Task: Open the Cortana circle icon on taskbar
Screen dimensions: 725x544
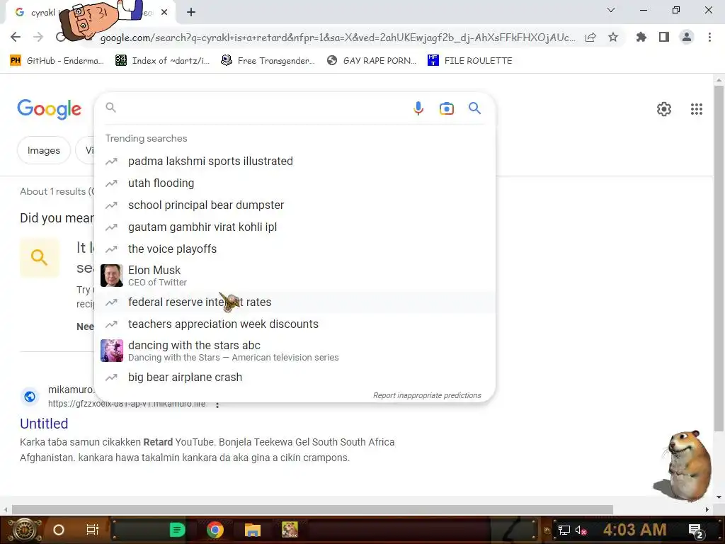Action: click(59, 530)
